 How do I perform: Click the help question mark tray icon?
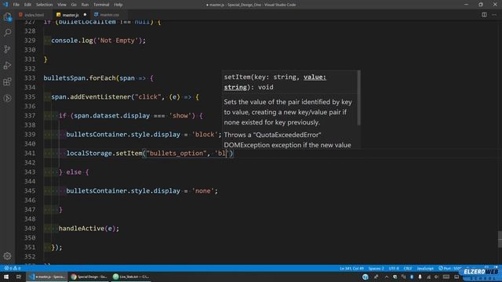tap(366, 277)
